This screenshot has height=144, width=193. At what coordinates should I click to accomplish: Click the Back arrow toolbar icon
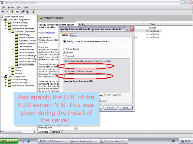tap(2, 12)
